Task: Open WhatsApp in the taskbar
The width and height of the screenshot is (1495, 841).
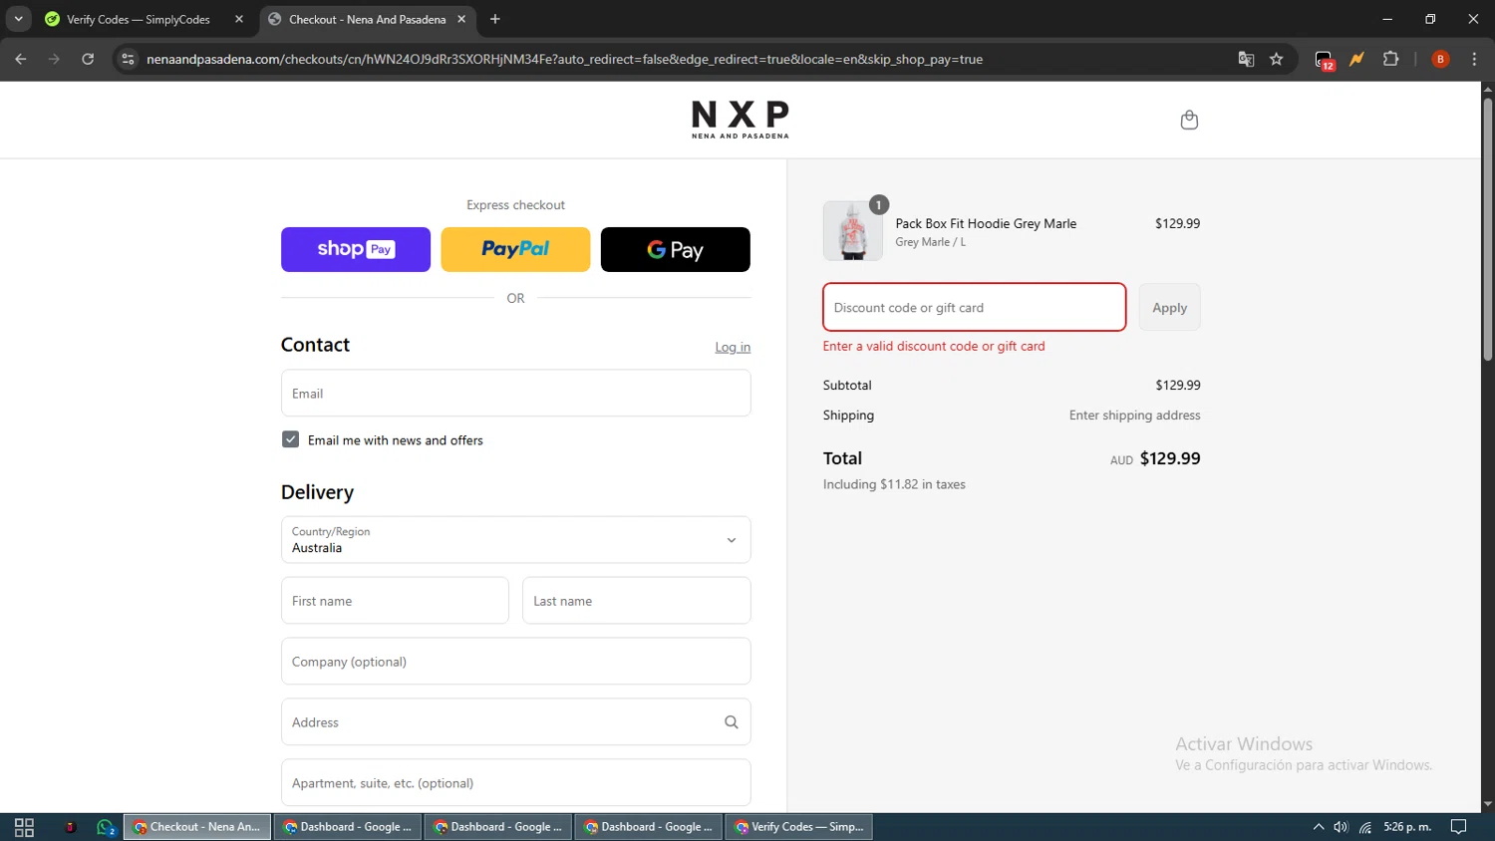Action: [x=107, y=827]
